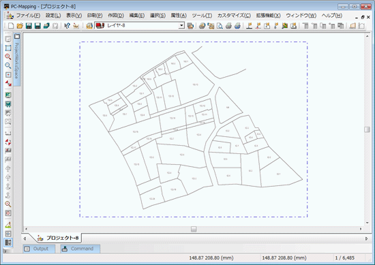Click the red opposing arrows tool in left toolbar
Image resolution: width=375 pixels, height=265 pixels.
(8, 83)
